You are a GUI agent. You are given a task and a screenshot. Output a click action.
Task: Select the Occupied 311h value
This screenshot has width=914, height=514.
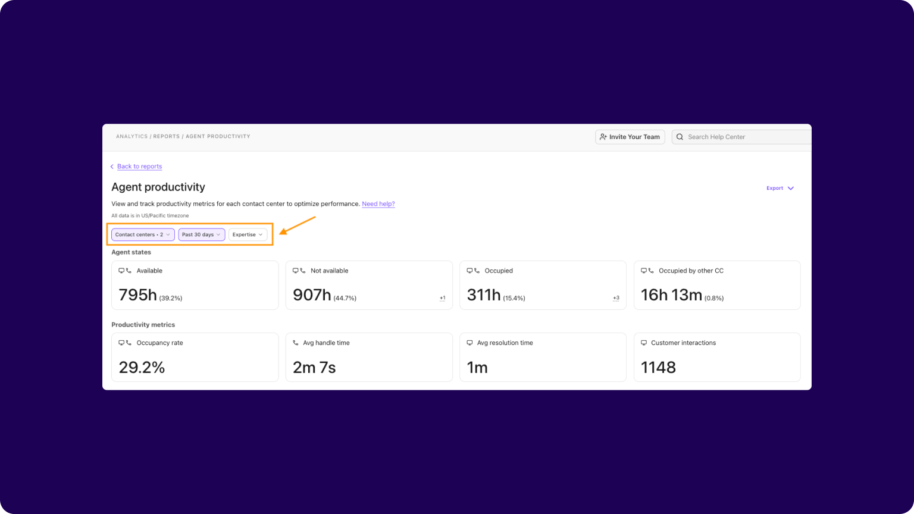484,295
